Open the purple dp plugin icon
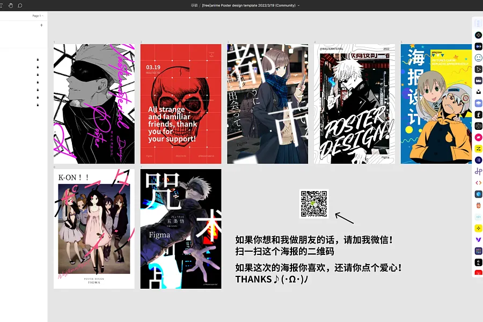Viewport: 483px width, 322px height. pyautogui.click(x=478, y=171)
